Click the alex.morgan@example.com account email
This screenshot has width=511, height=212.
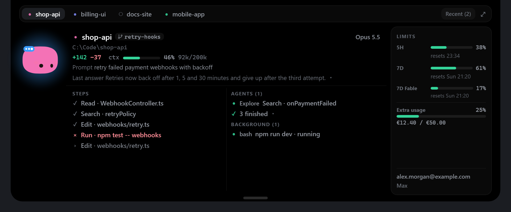tap(433, 177)
